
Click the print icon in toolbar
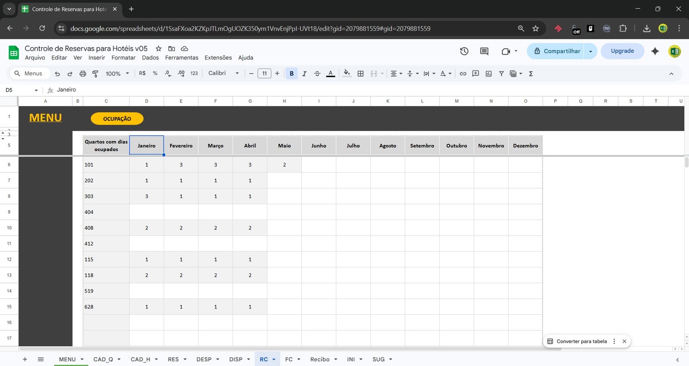click(83, 74)
